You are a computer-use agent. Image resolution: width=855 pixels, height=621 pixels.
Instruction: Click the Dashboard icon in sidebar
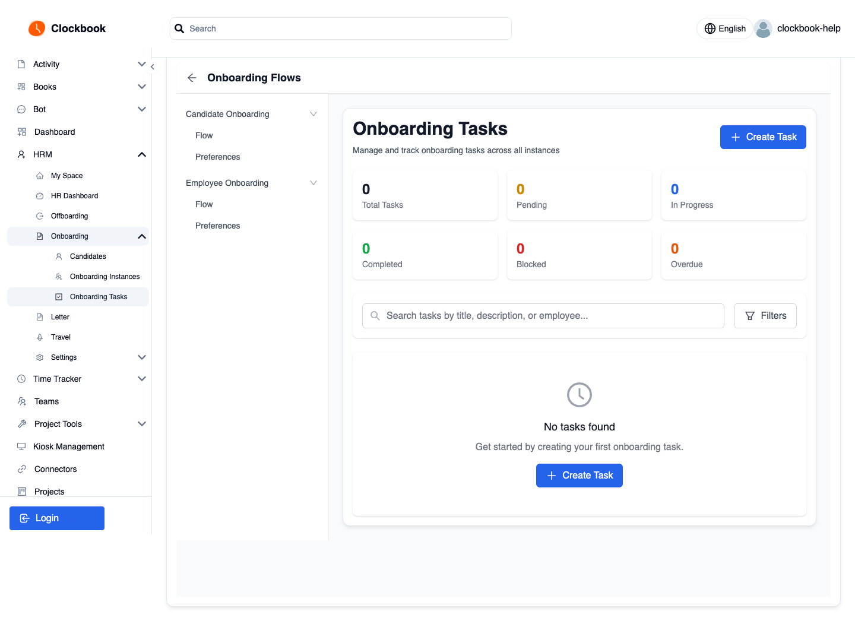tap(22, 132)
